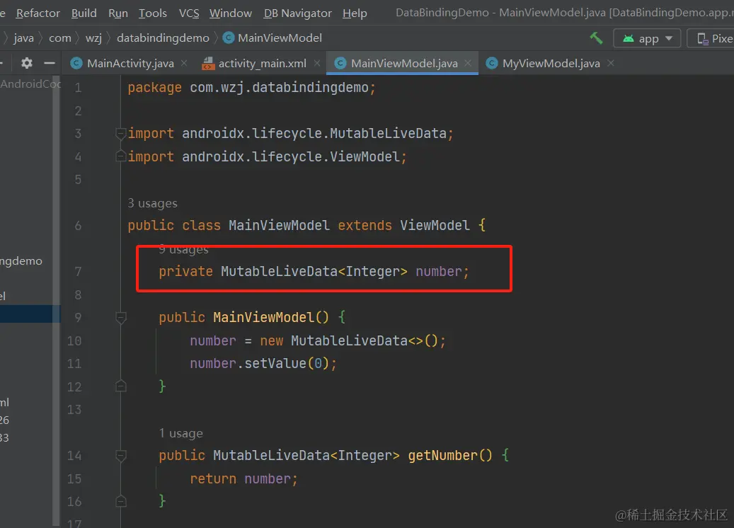Viewport: 734px width, 528px height.
Task: Click the fold end marker at line 12
Action: coord(121,386)
